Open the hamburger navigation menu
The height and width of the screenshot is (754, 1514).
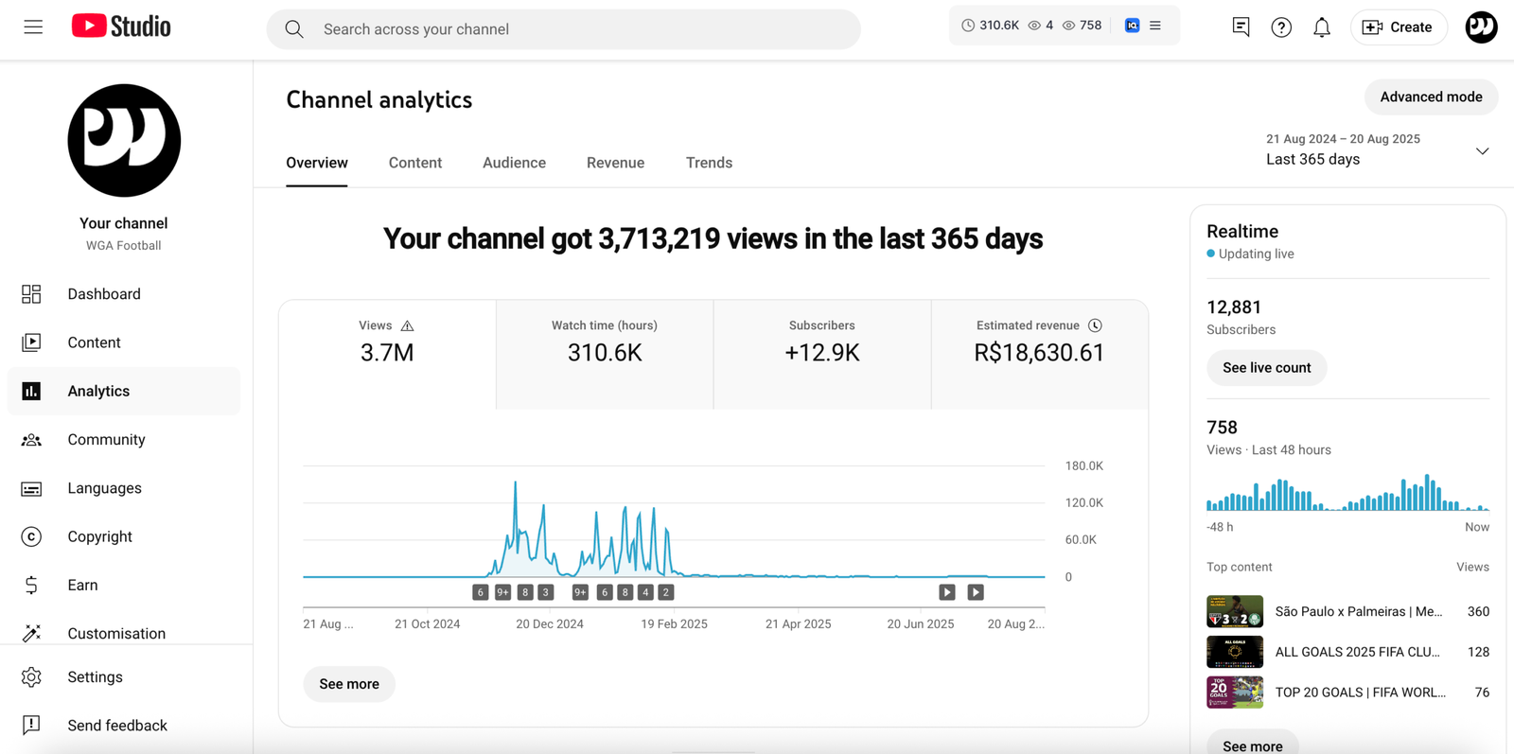[33, 26]
